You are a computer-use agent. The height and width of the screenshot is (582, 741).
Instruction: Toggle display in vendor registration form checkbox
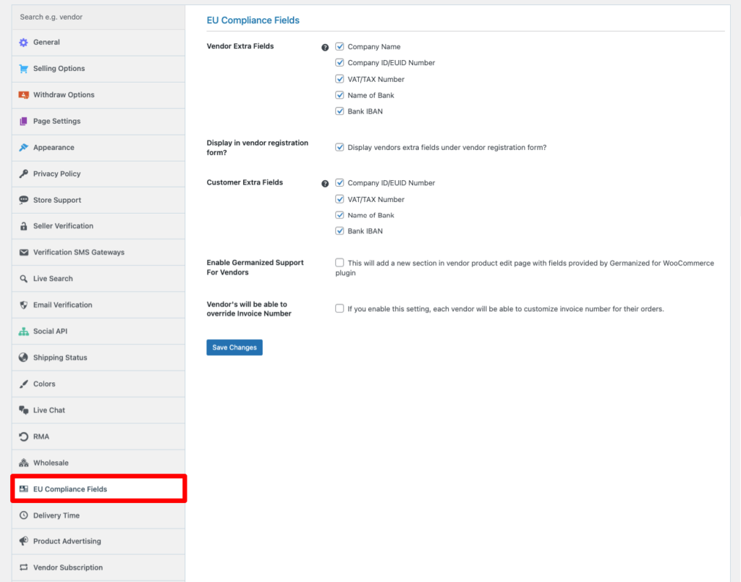point(339,147)
